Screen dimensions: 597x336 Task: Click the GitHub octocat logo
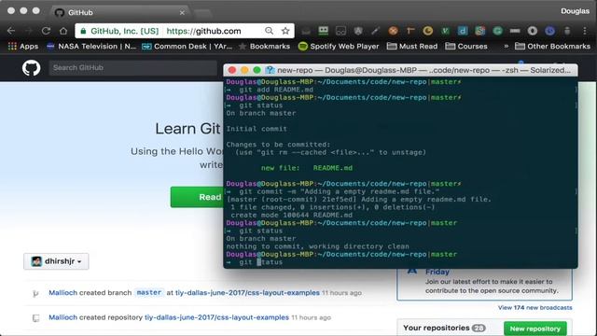[x=31, y=68]
